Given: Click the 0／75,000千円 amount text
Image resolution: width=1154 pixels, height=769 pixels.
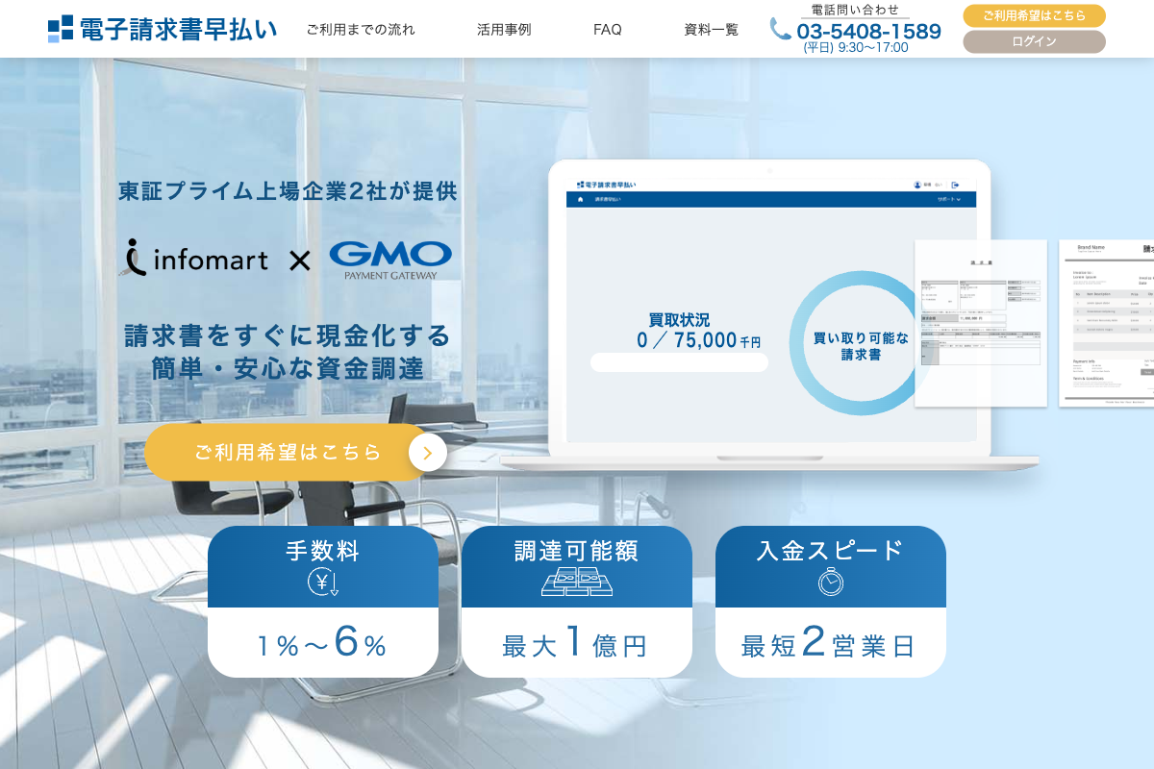Looking at the screenshot, I should [698, 340].
